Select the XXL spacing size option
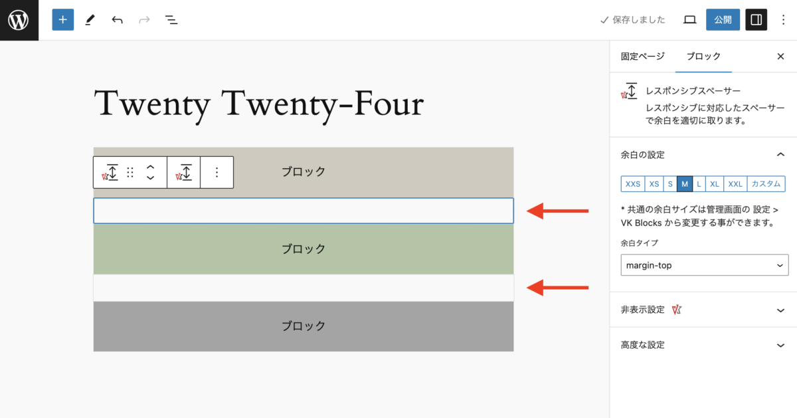The image size is (797, 418). 735,183
